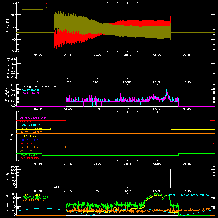This screenshot has width=218, height=218.
Task: Click the 'Flags' y-axis title
Action: coord(11,136)
